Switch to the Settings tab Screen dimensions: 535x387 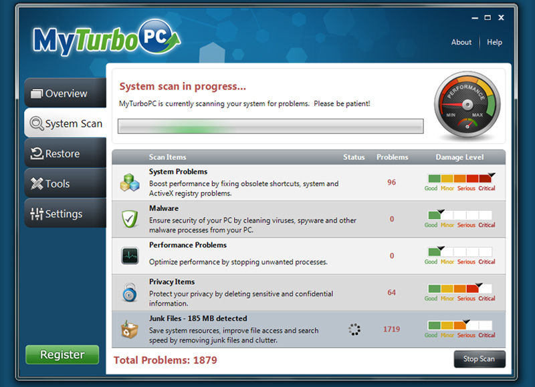click(65, 214)
